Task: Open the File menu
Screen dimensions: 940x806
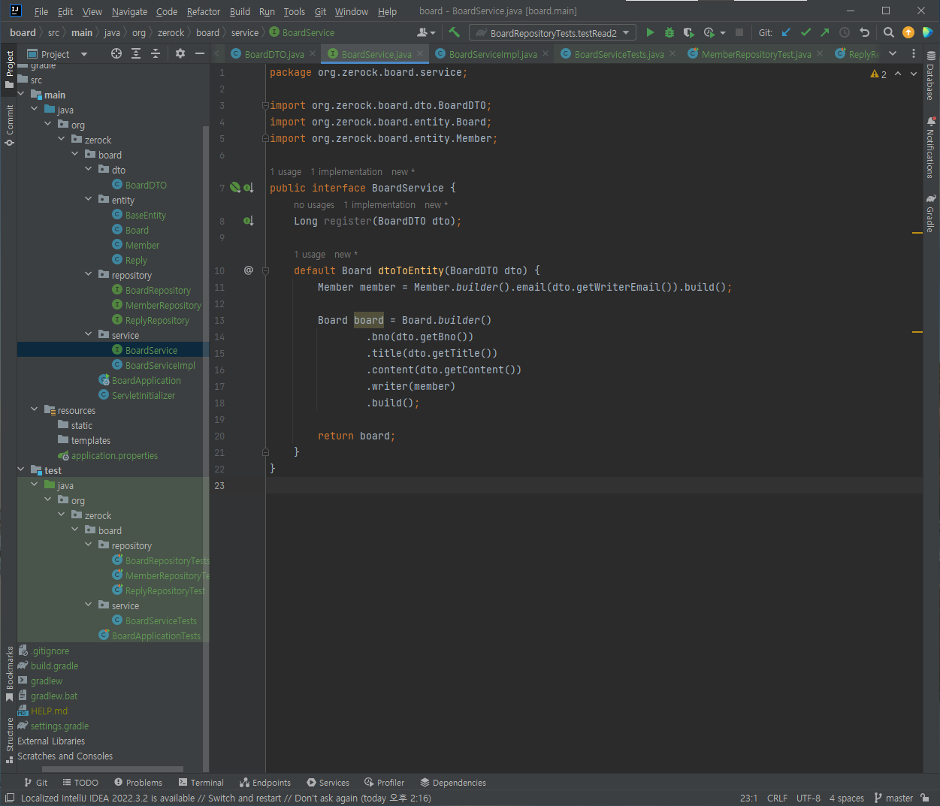Action: [41, 11]
